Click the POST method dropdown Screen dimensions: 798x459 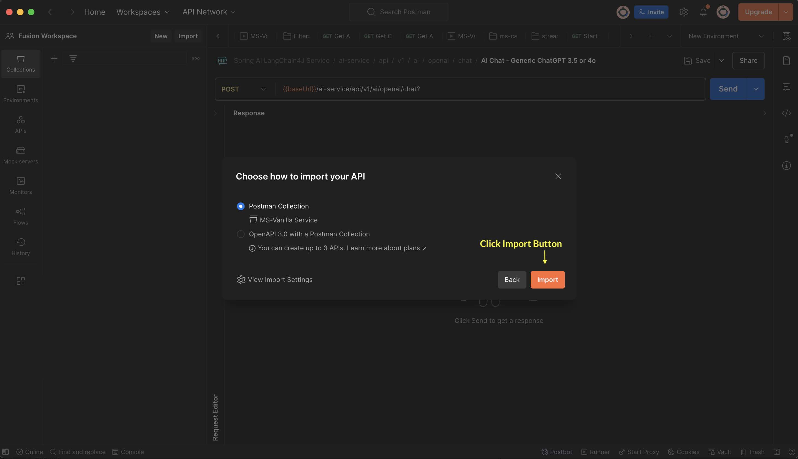click(244, 89)
